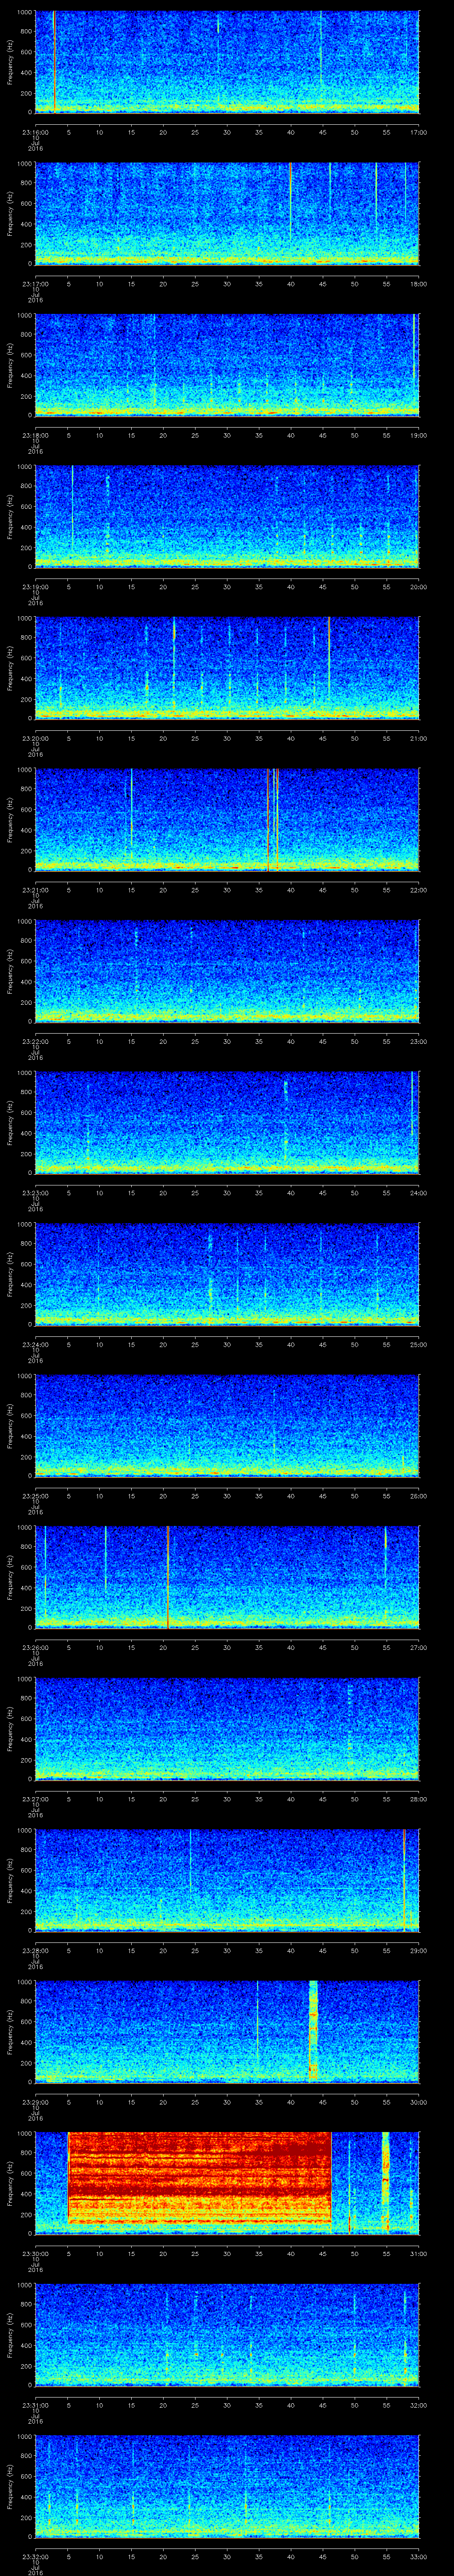Click the "23:21:00" start time label
The height and width of the screenshot is (2576, 454).
(35, 890)
